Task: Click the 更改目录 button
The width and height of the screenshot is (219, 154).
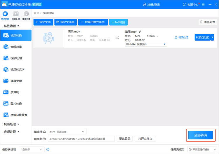Action: [125, 139]
